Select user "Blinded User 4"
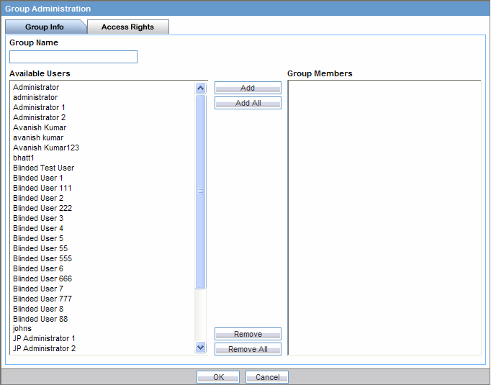 (x=38, y=228)
